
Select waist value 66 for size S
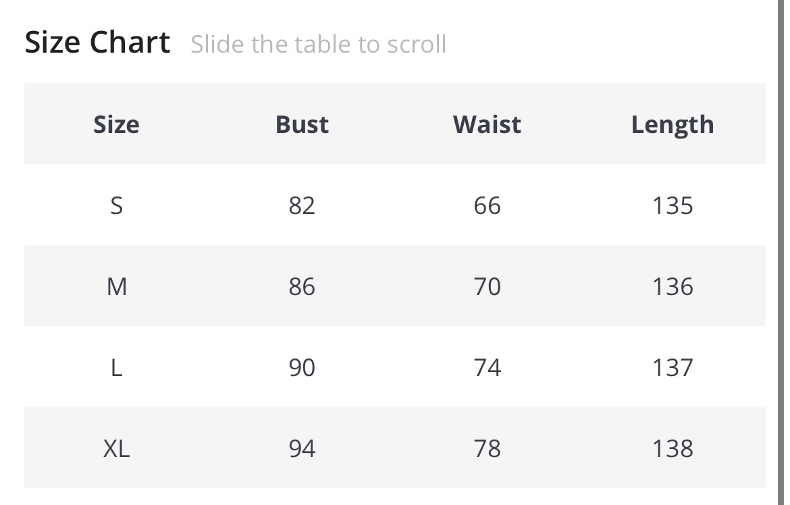pyautogui.click(x=487, y=205)
